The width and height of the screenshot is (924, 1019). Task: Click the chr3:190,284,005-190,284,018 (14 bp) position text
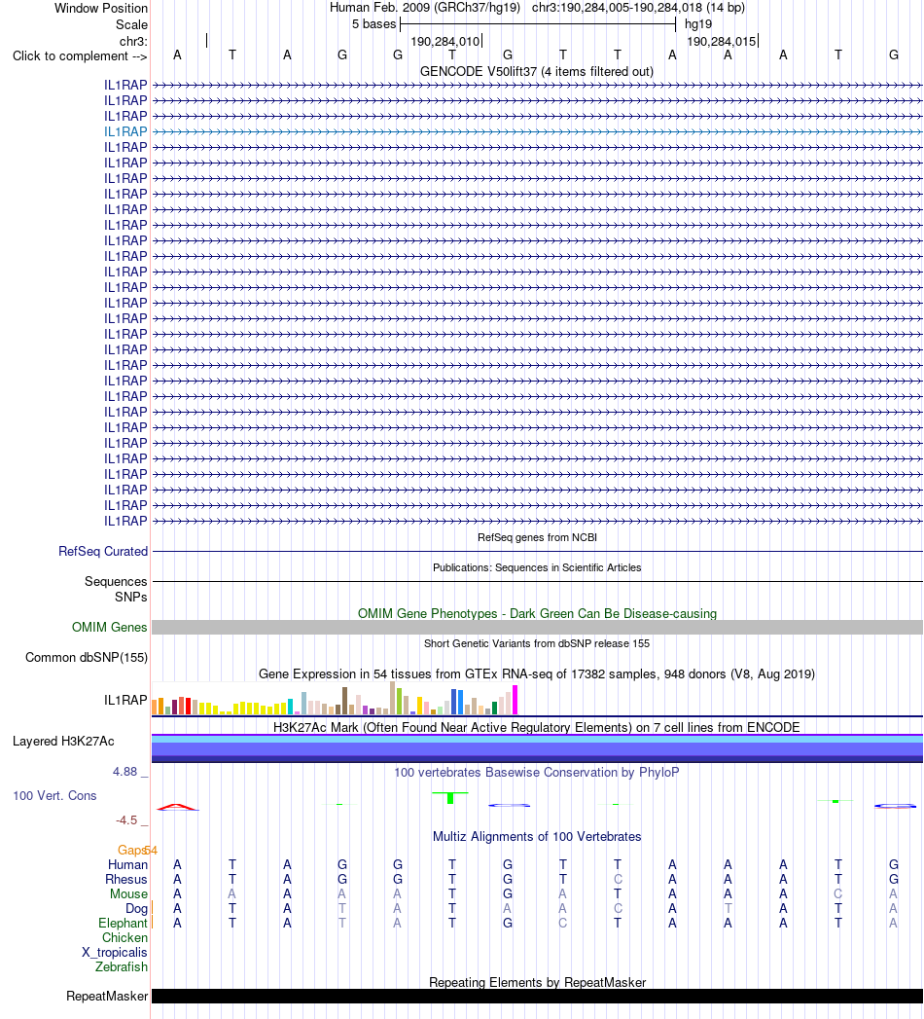[x=638, y=8]
